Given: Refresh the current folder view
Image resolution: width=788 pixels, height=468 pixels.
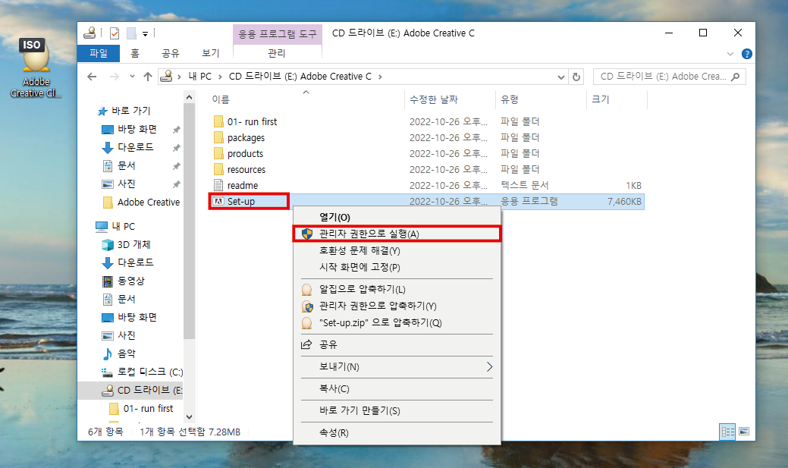Looking at the screenshot, I should click(x=576, y=77).
